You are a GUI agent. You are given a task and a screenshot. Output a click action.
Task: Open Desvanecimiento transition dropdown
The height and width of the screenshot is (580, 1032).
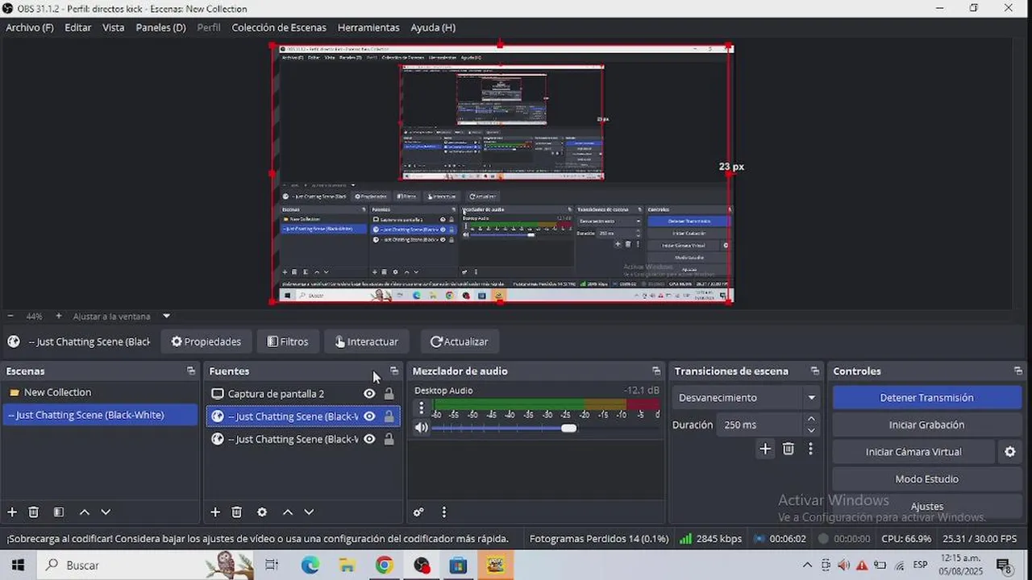click(x=747, y=398)
